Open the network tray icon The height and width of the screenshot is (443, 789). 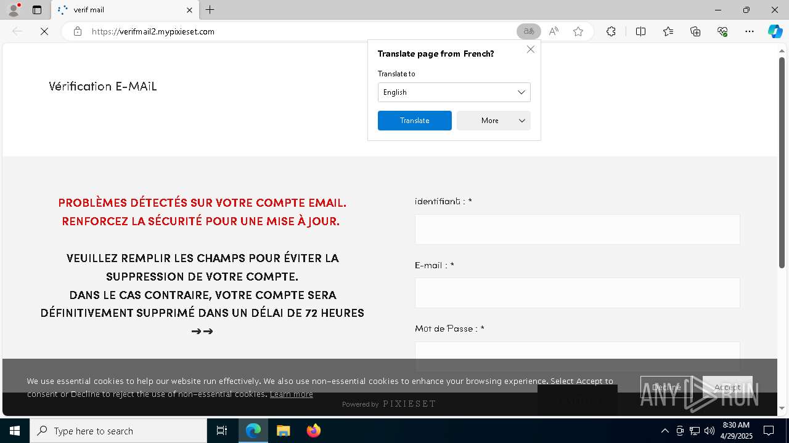coord(695,431)
